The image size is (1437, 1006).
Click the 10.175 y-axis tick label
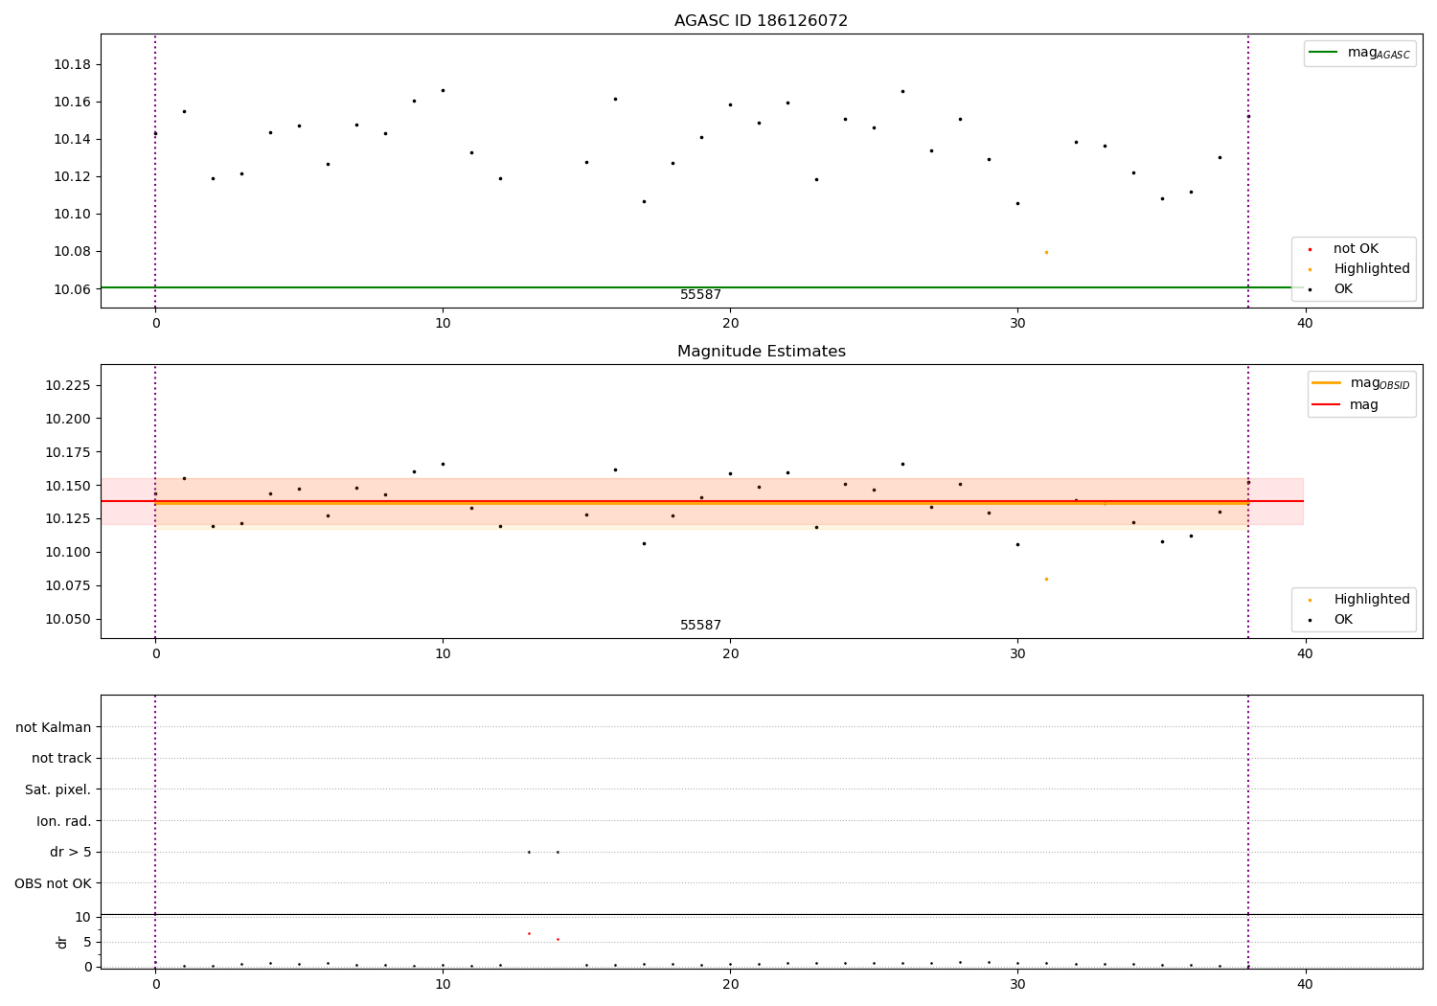click(68, 452)
